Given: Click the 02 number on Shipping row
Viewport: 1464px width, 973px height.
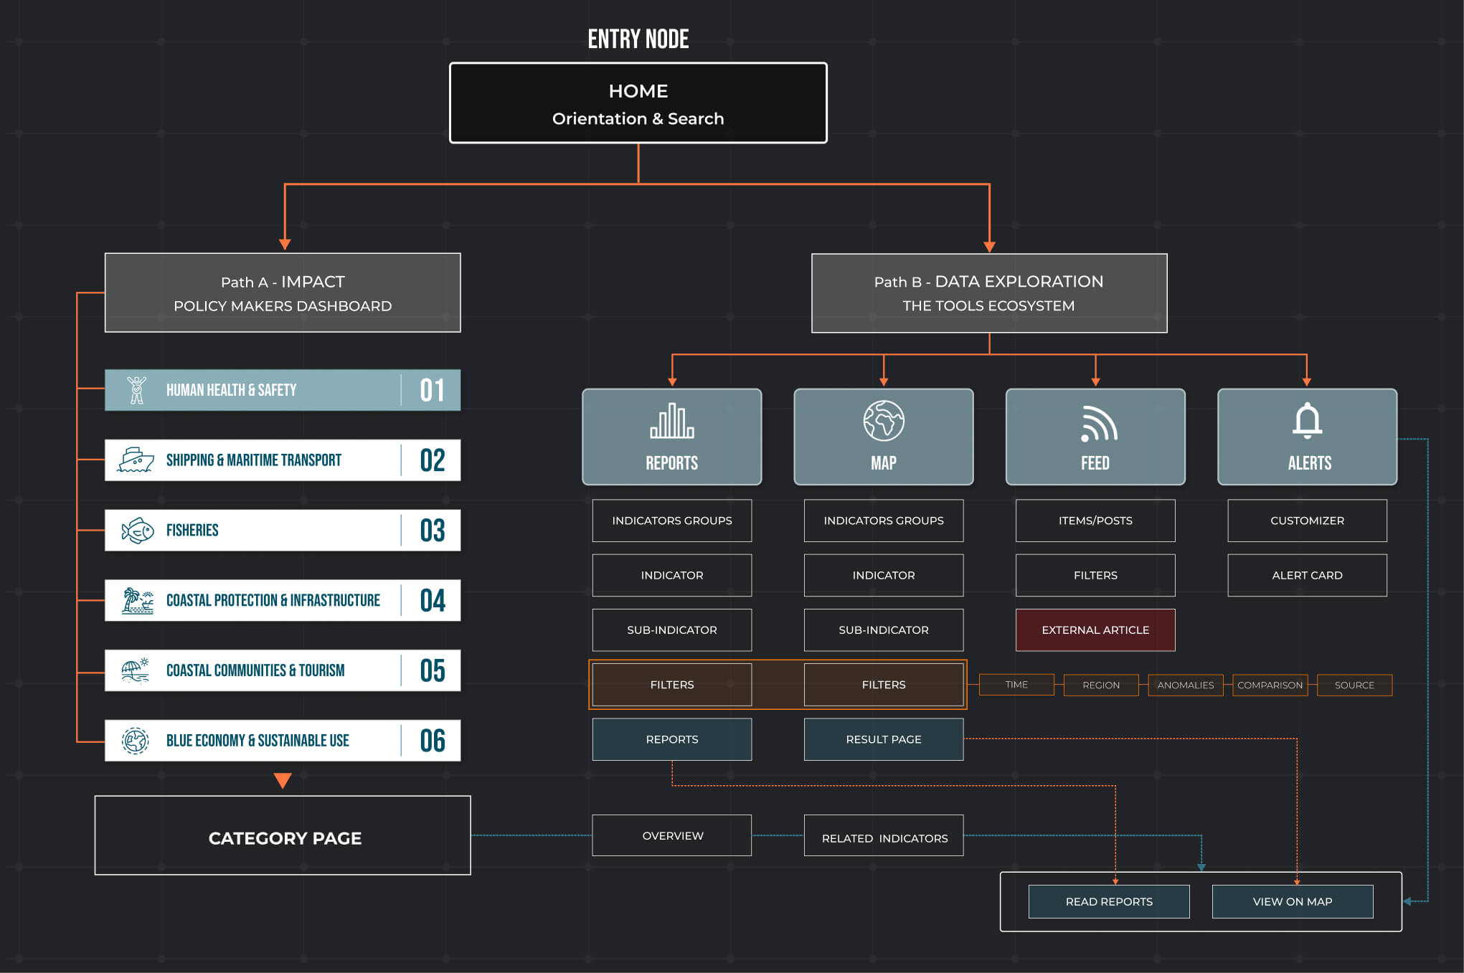Looking at the screenshot, I should pyautogui.click(x=433, y=460).
